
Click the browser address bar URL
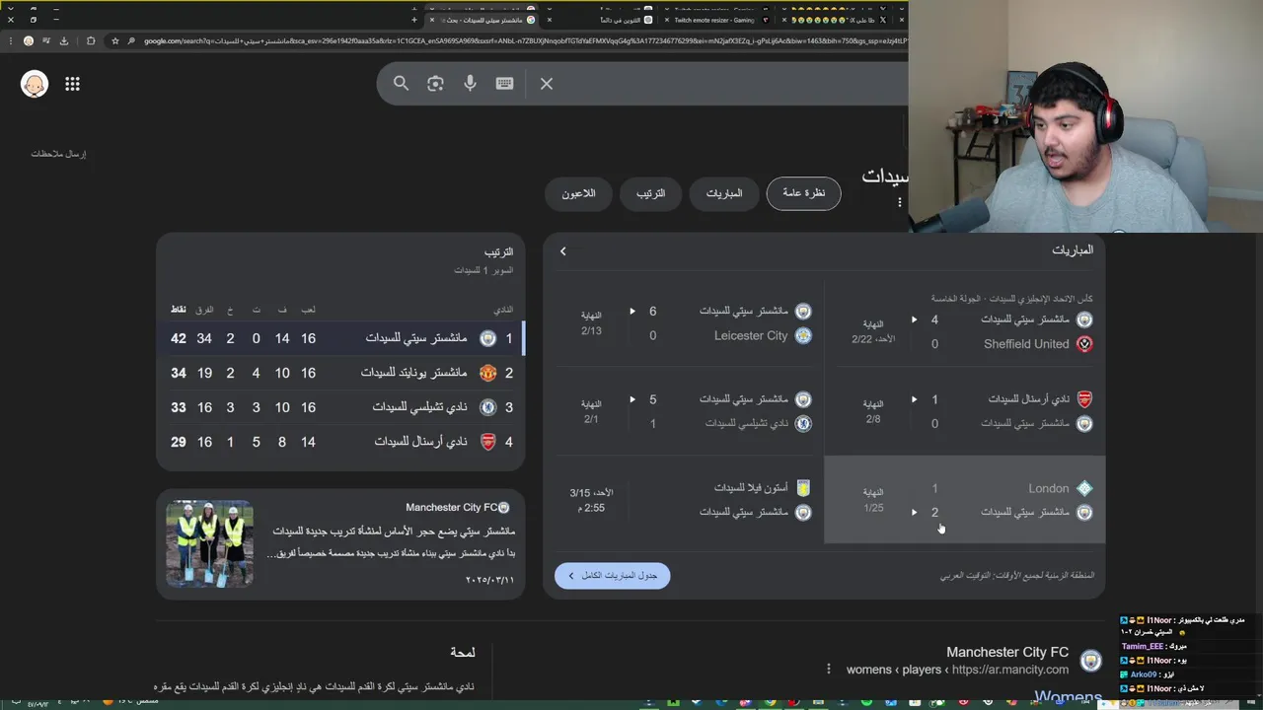[x=523, y=41]
